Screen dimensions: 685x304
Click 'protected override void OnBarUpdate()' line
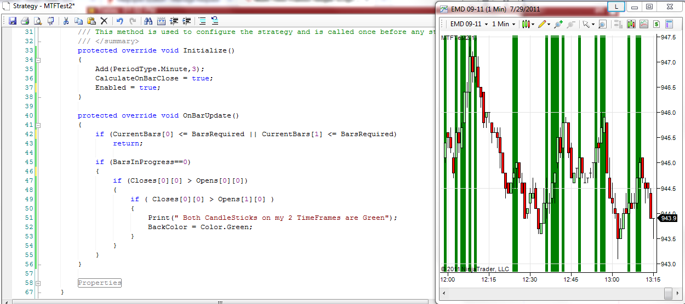[158, 115]
